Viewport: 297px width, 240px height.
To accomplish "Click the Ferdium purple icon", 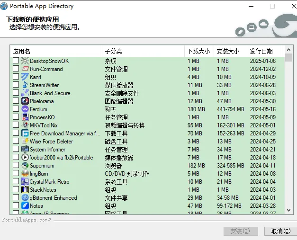I will 25,109.
